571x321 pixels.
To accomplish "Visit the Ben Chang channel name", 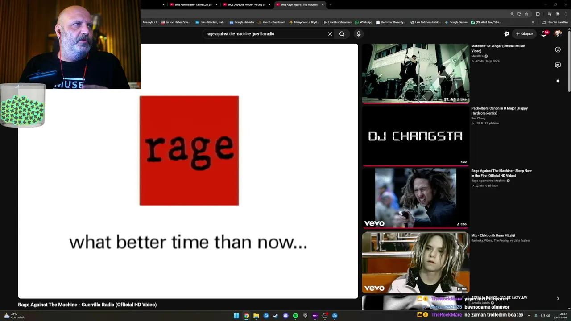I will 478,119.
